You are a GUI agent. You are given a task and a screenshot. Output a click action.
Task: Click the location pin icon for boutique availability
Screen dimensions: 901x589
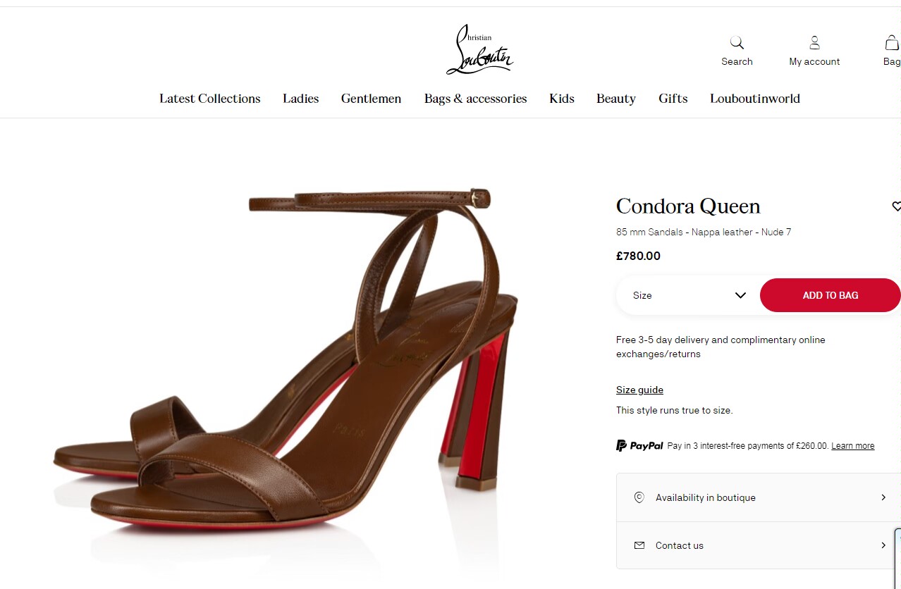click(639, 497)
